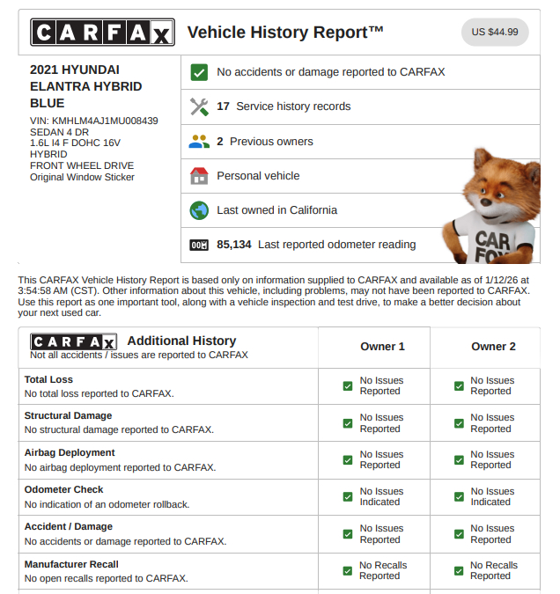Image resolution: width=560 pixels, height=594 pixels.
Task: Click the globe last-owned location icon
Action: click(x=199, y=210)
